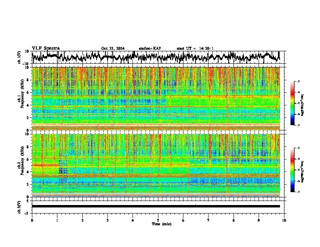320x247 pixels.
Task: Click time axis tick label '6'
Action: click(x=183, y=220)
